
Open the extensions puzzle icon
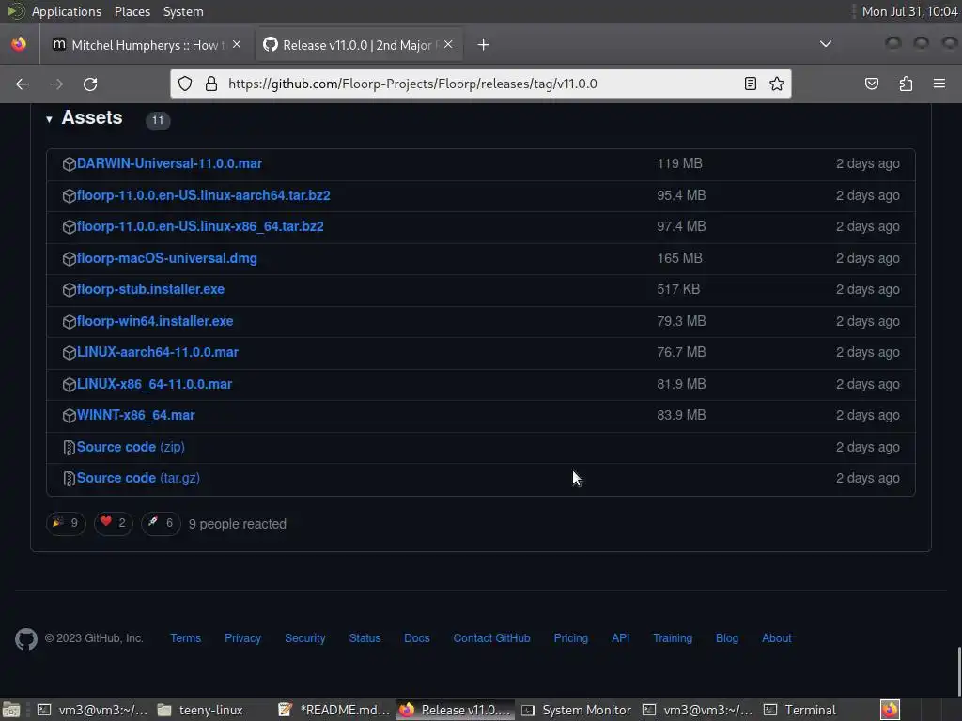(x=906, y=84)
